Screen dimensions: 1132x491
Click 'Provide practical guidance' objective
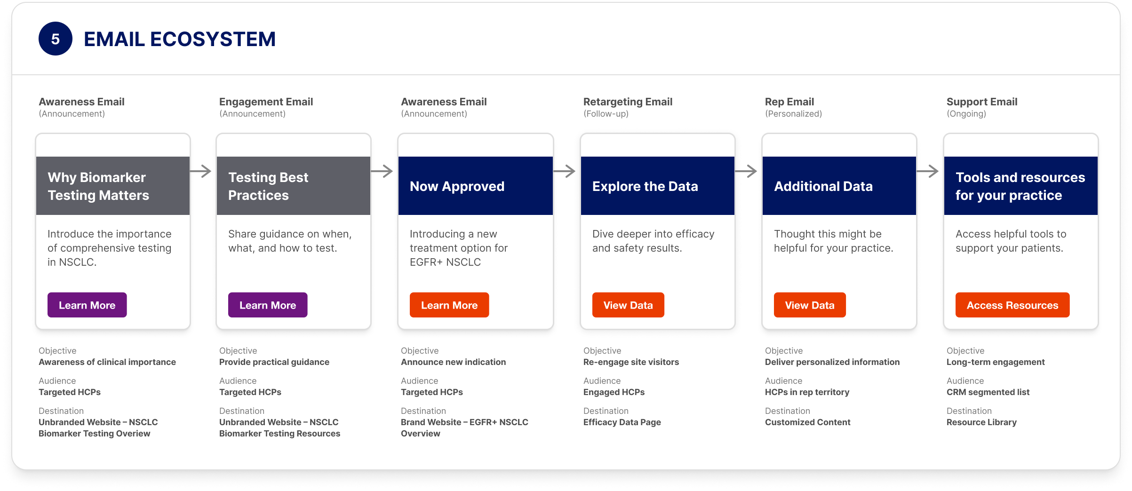tap(274, 362)
